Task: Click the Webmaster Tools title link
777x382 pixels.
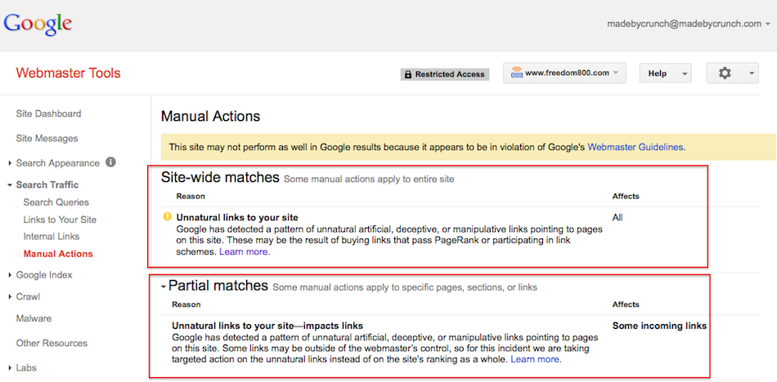Action: coord(68,73)
